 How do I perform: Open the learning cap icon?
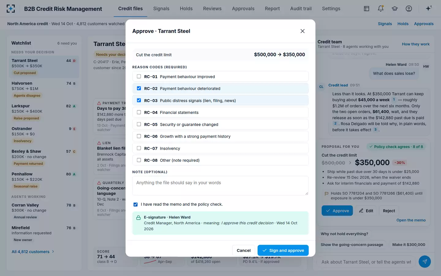[x=395, y=9]
